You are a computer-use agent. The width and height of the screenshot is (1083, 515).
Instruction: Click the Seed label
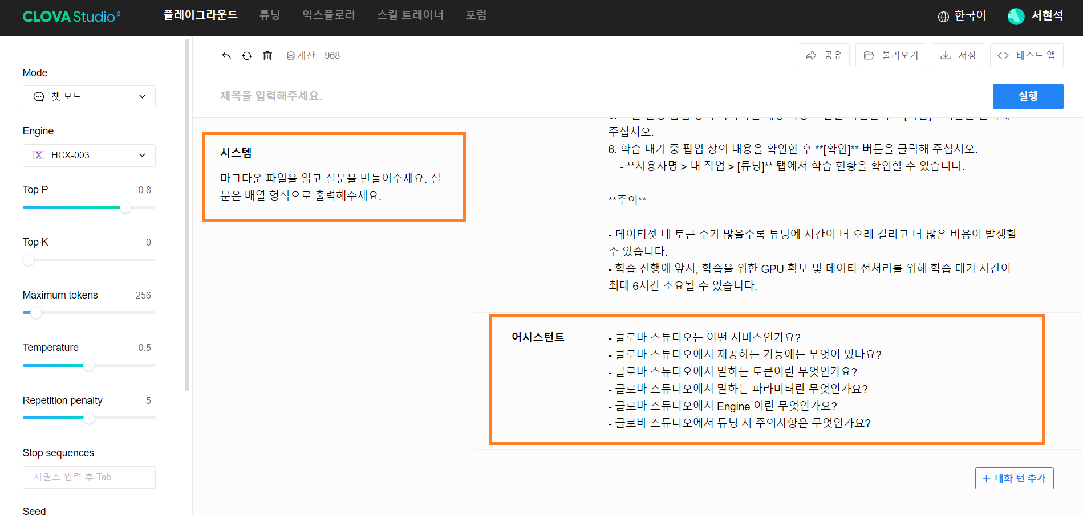pos(34,511)
